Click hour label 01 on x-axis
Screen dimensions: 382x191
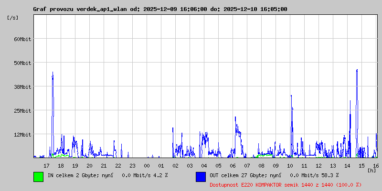[161, 166]
